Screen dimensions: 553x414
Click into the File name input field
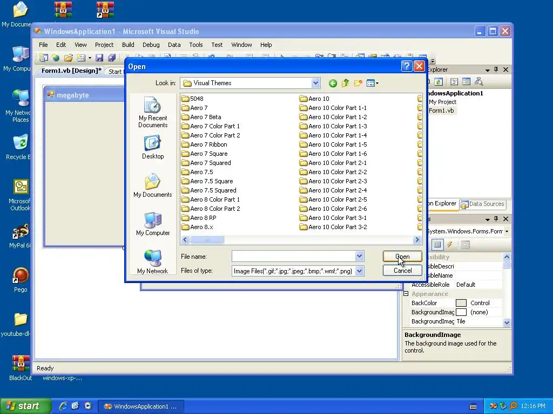293,256
